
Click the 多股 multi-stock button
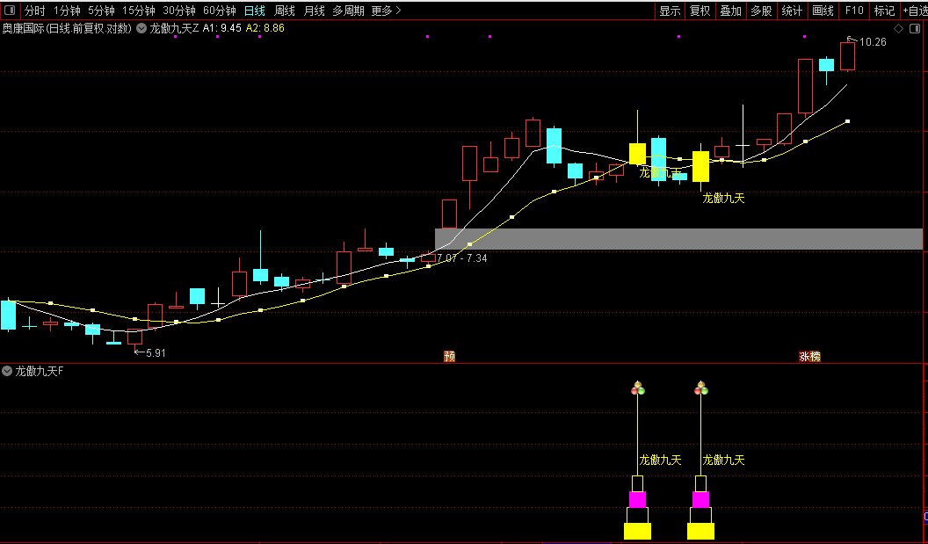(761, 11)
